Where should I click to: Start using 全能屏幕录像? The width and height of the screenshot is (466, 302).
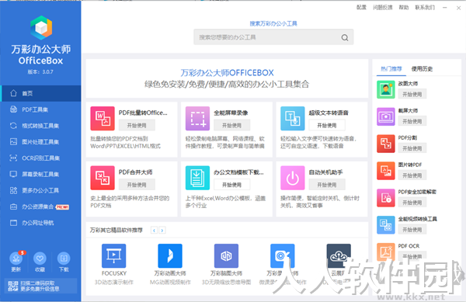click(231, 125)
